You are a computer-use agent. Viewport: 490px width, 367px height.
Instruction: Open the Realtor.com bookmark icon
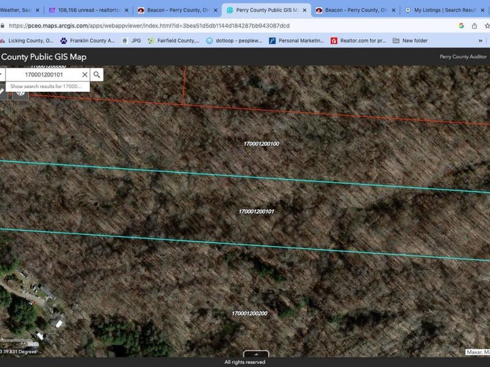334,40
